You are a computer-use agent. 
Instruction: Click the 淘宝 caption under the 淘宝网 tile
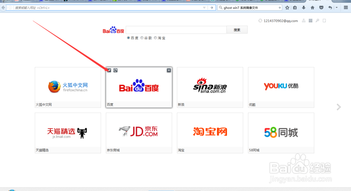(x=181, y=150)
